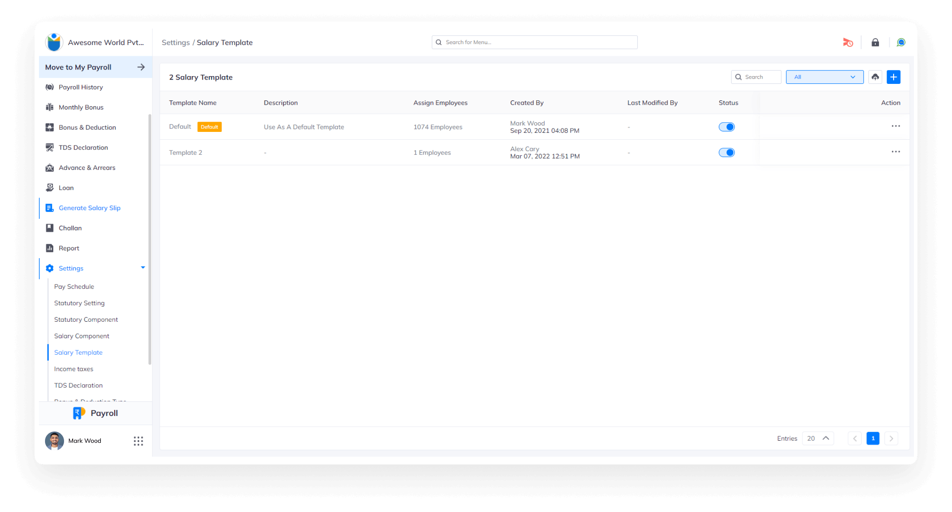
Task: Click the Challan icon
Action: point(50,228)
